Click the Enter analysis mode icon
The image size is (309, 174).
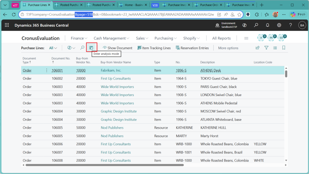[x=91, y=48]
